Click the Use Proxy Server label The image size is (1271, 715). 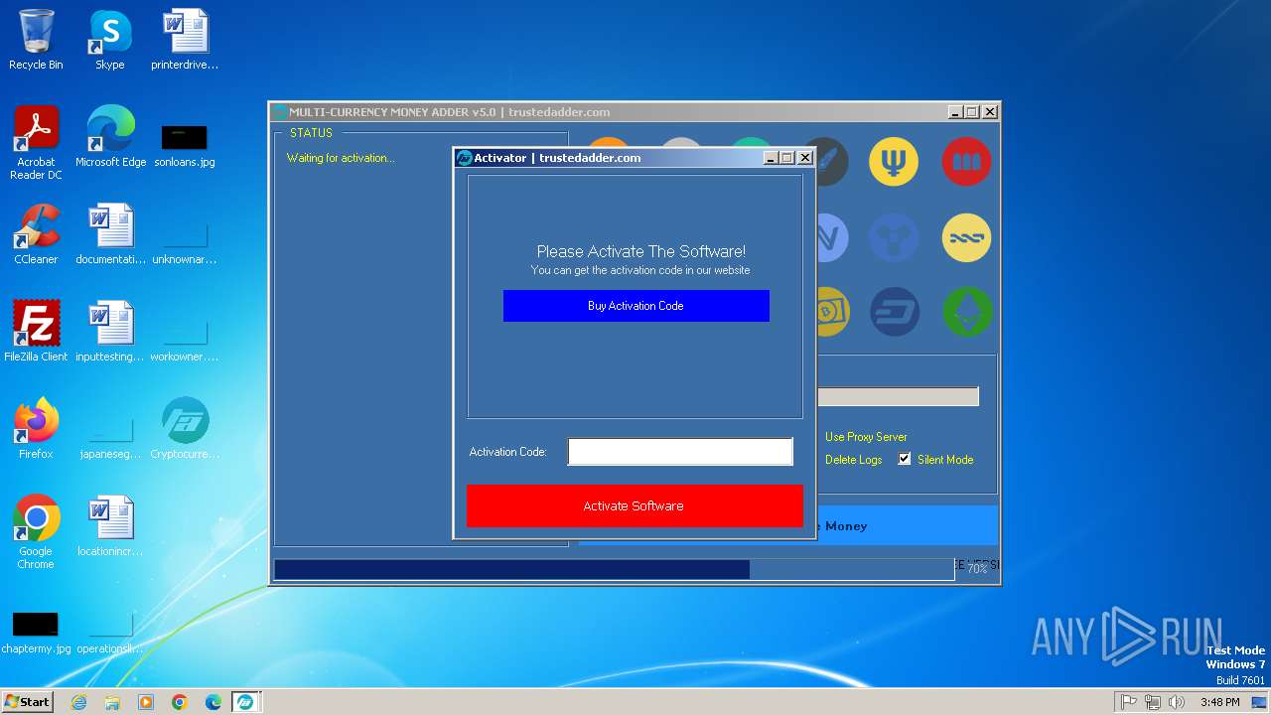[866, 437]
